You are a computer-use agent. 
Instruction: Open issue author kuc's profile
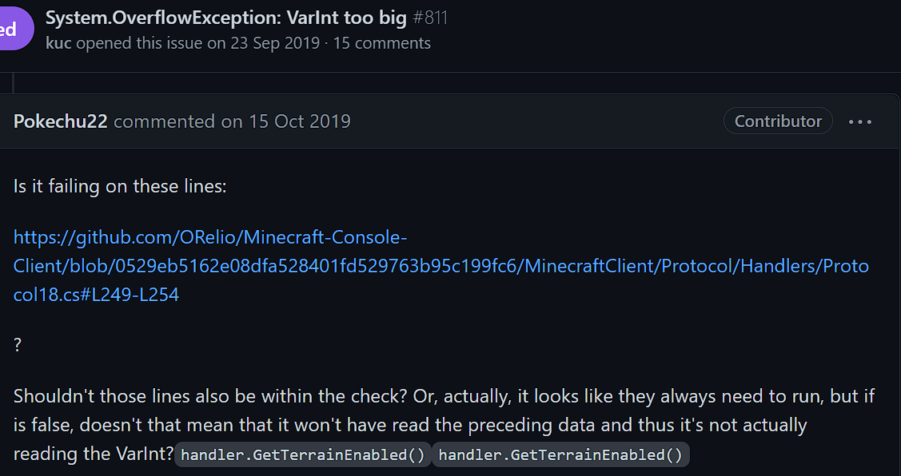(x=58, y=43)
